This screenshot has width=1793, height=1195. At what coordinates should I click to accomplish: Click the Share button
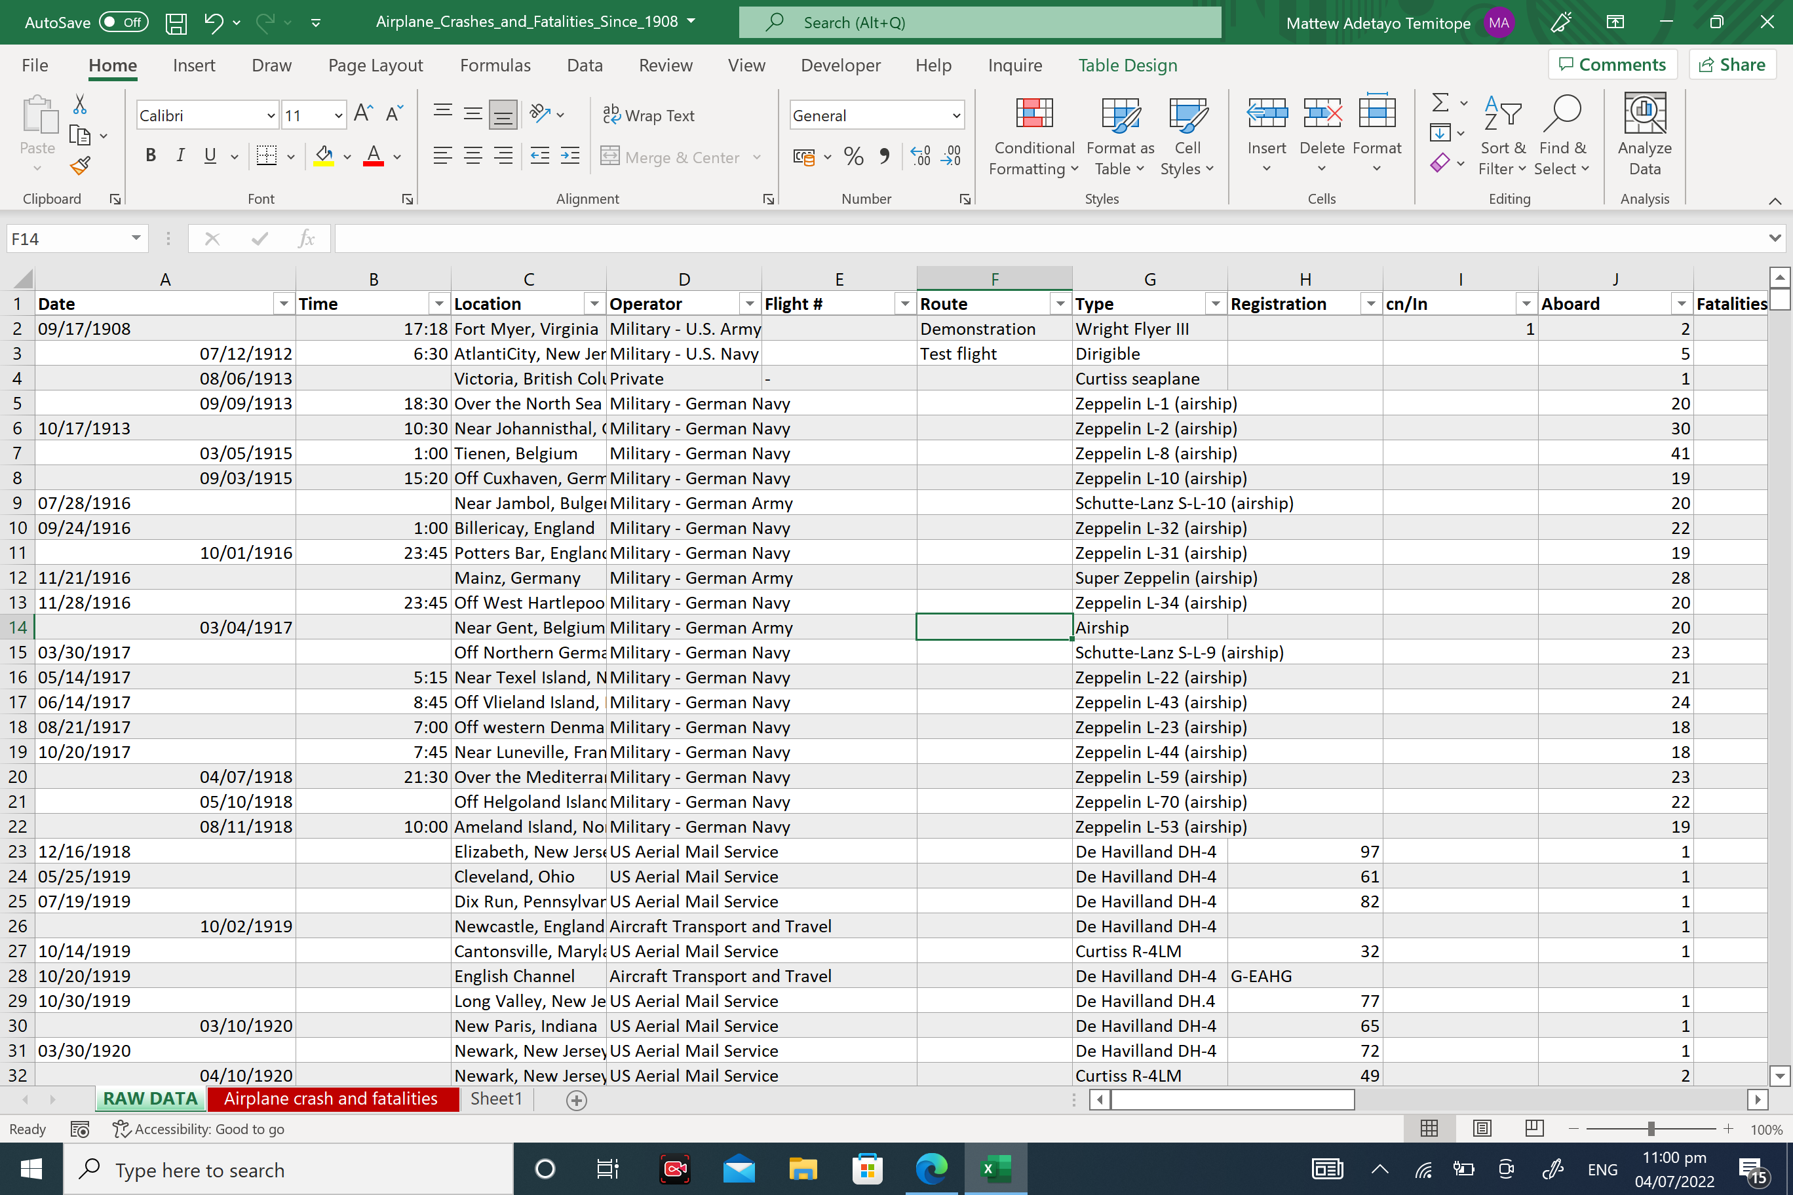1732,64
